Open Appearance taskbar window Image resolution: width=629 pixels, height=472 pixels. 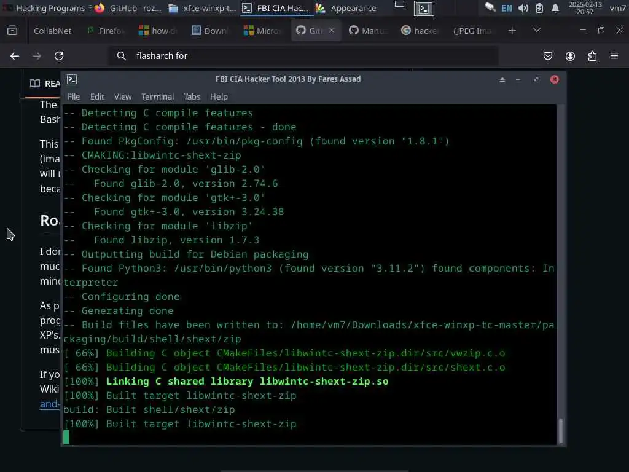pos(346,8)
